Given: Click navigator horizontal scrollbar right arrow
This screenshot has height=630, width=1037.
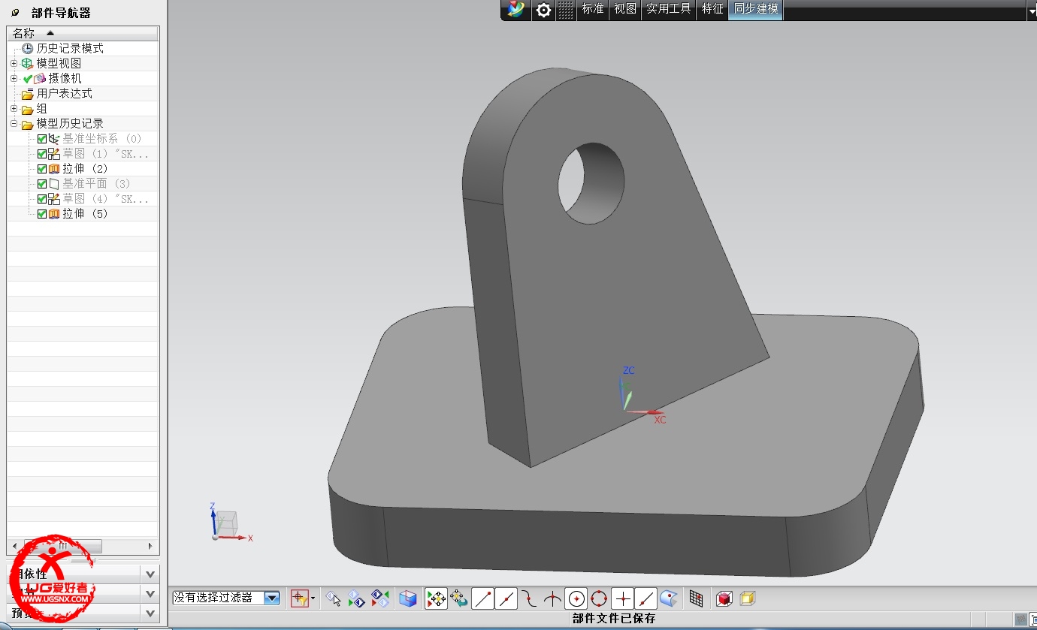Looking at the screenshot, I should [x=150, y=546].
